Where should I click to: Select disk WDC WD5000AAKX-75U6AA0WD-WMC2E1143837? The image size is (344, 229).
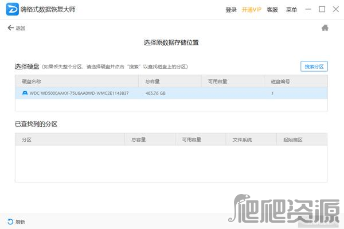(x=171, y=93)
